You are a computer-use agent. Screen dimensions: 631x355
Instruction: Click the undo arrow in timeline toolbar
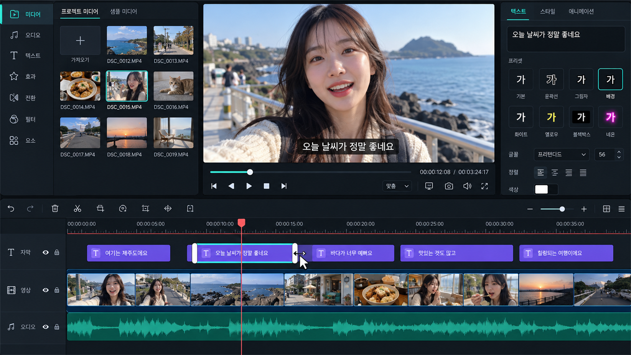tap(11, 209)
